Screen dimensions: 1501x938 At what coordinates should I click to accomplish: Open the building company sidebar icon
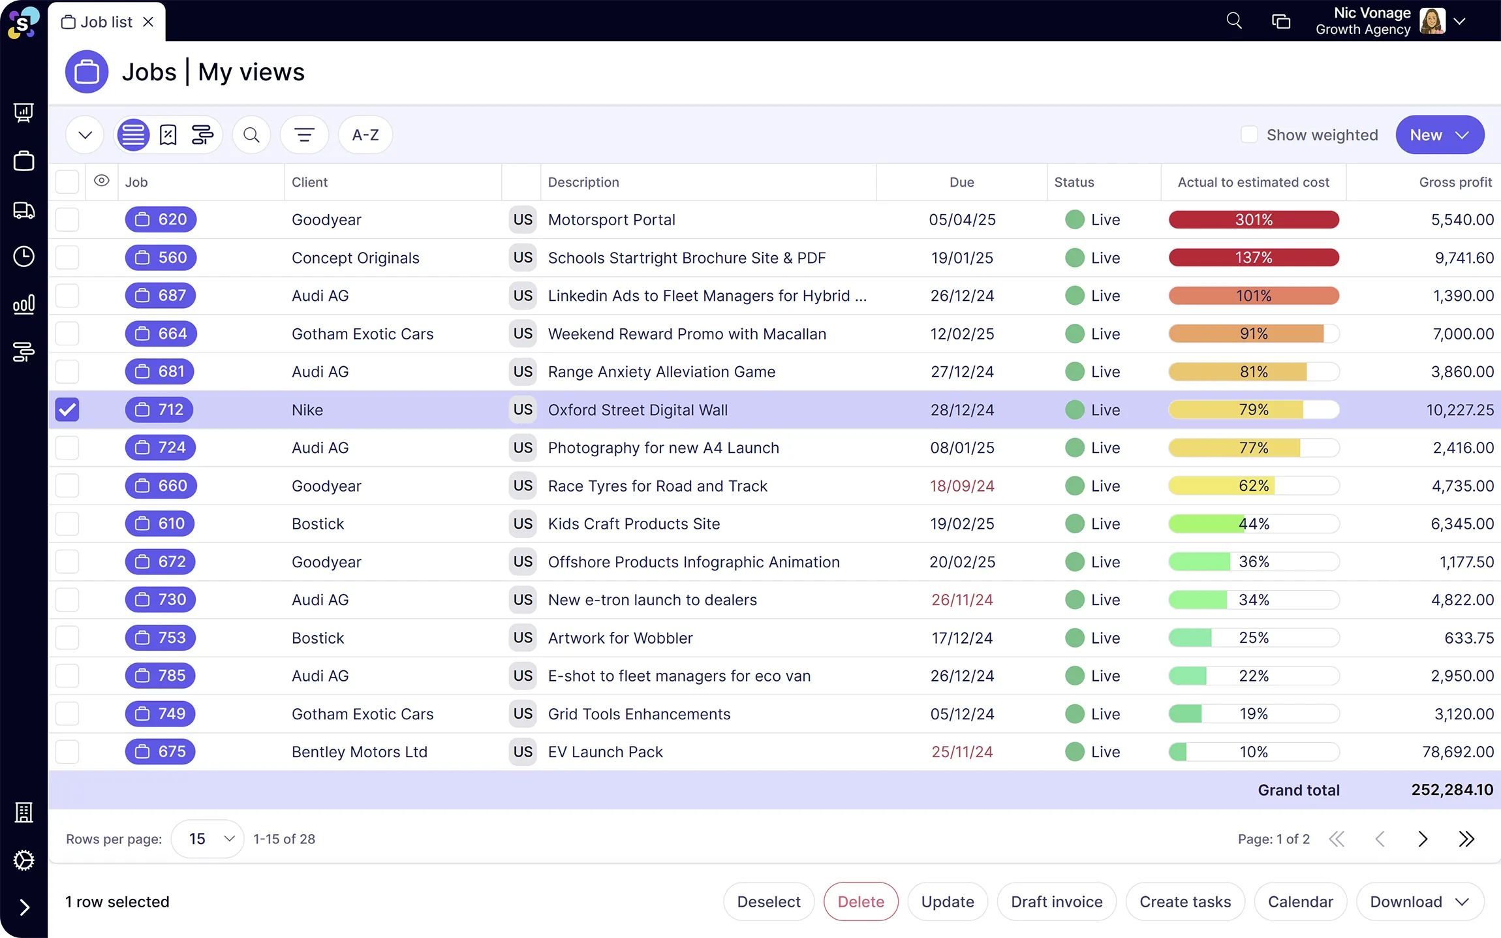pyautogui.click(x=23, y=813)
